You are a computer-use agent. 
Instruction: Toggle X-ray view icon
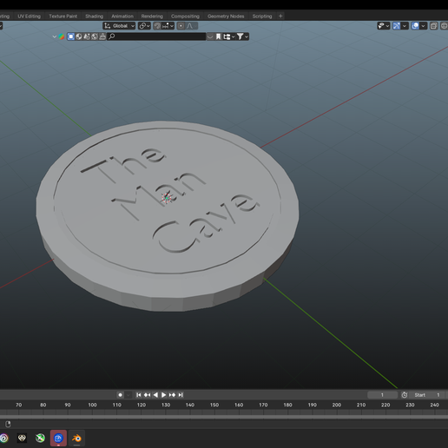pyautogui.click(x=433, y=26)
